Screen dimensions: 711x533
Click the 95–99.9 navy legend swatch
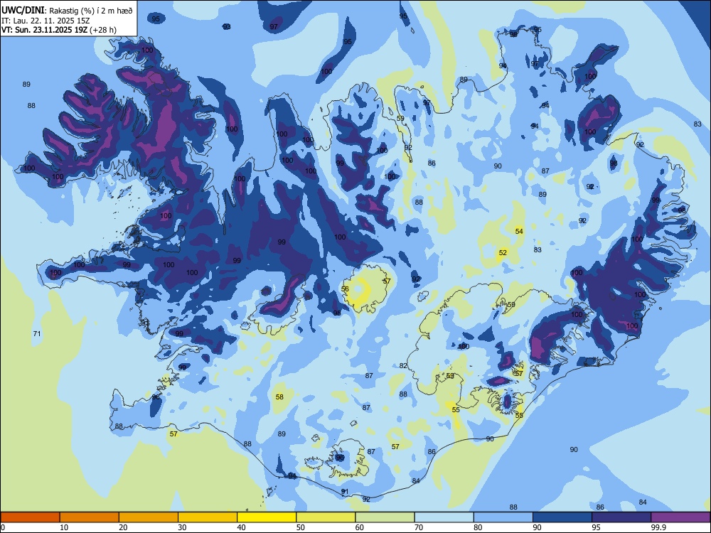[x=621, y=517]
